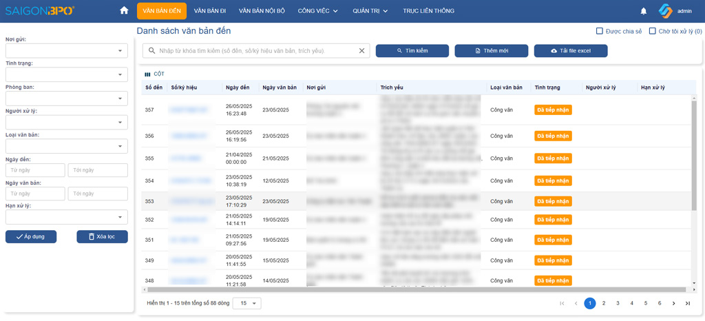Open the Tình trạng filter dropdown
Image resolution: width=705 pixels, height=321 pixels.
point(67,74)
